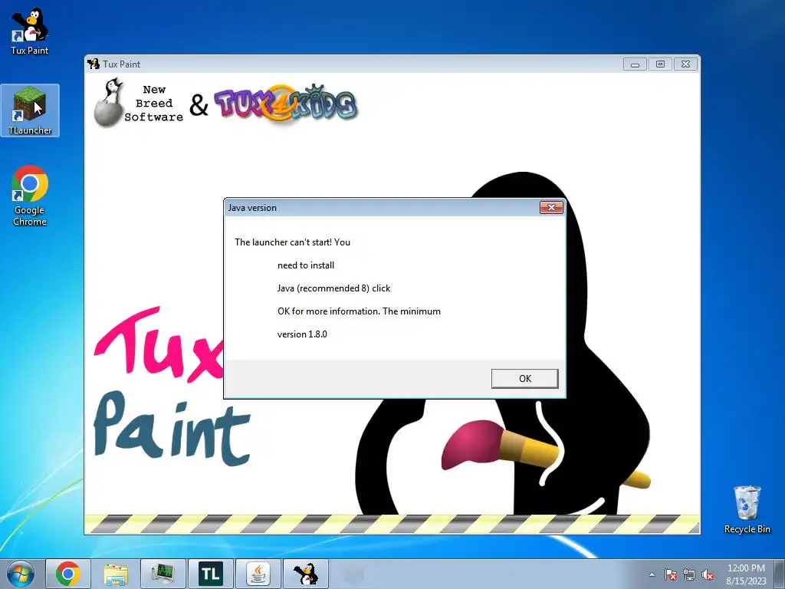Click the New Breed Software penguin logo
This screenshot has height=589, width=785.
109,103
